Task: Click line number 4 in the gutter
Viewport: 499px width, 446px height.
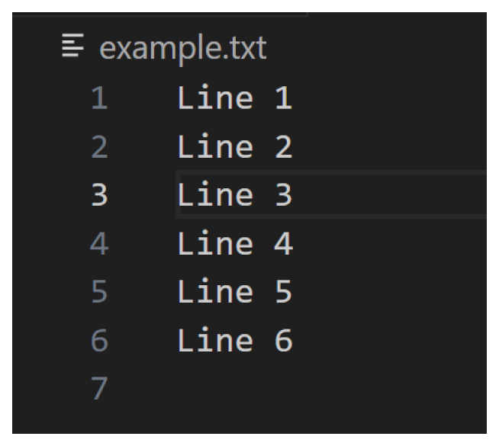Action: pyautogui.click(x=99, y=244)
